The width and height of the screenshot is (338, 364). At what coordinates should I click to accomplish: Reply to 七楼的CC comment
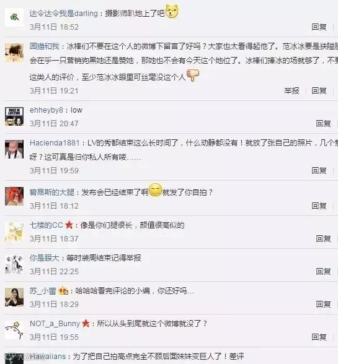[323, 238]
